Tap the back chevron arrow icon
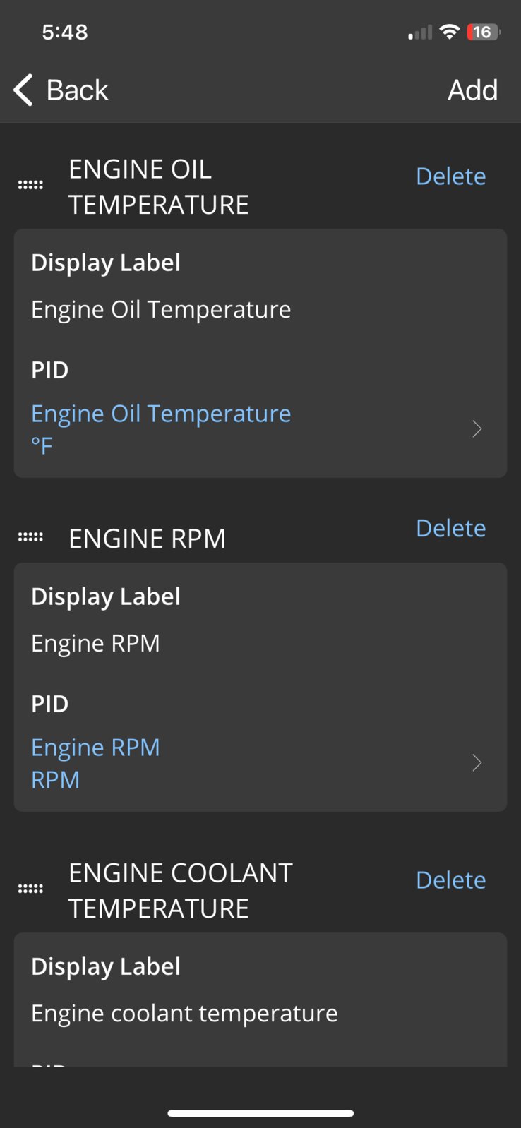Screen dimensions: 521x1128 pyautogui.click(x=23, y=90)
